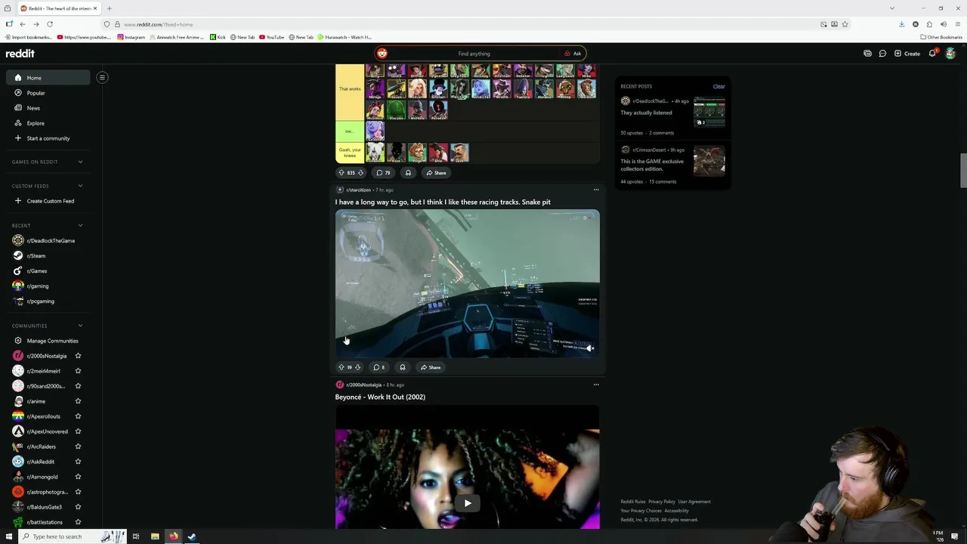This screenshot has width=967, height=544.
Task: Favorite r/AskReddit with star
Action: click(x=78, y=462)
